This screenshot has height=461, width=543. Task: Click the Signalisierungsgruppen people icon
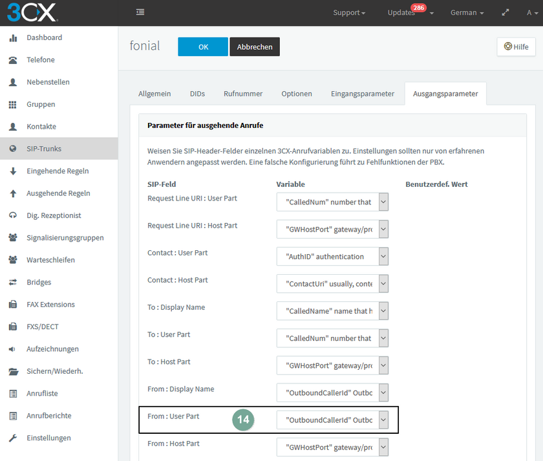[x=13, y=237]
